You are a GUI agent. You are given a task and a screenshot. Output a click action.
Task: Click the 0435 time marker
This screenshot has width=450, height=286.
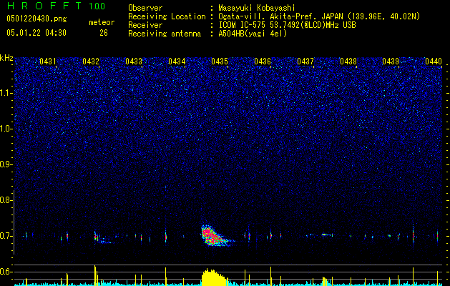[220, 61]
